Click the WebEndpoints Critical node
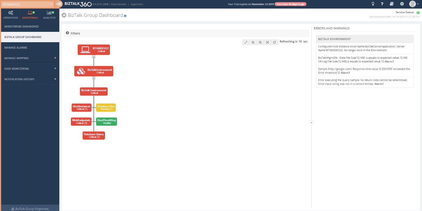 click(x=81, y=121)
